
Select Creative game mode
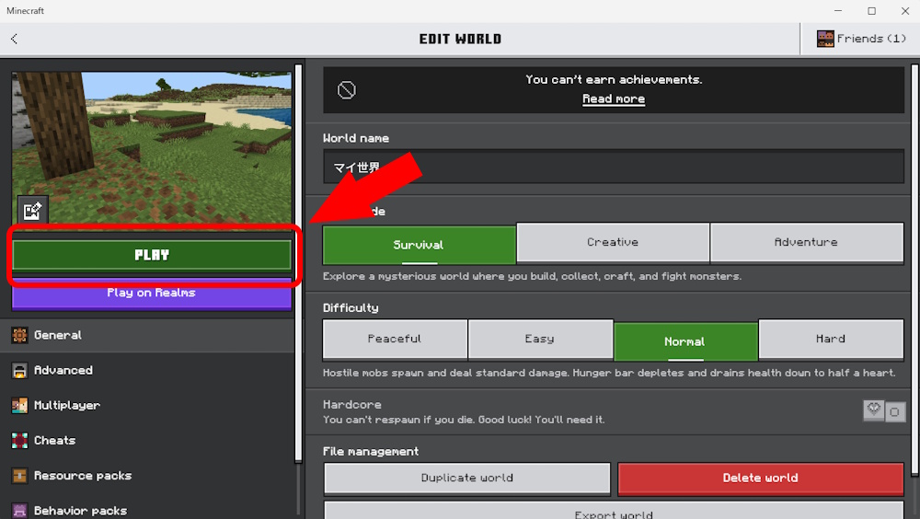click(613, 242)
